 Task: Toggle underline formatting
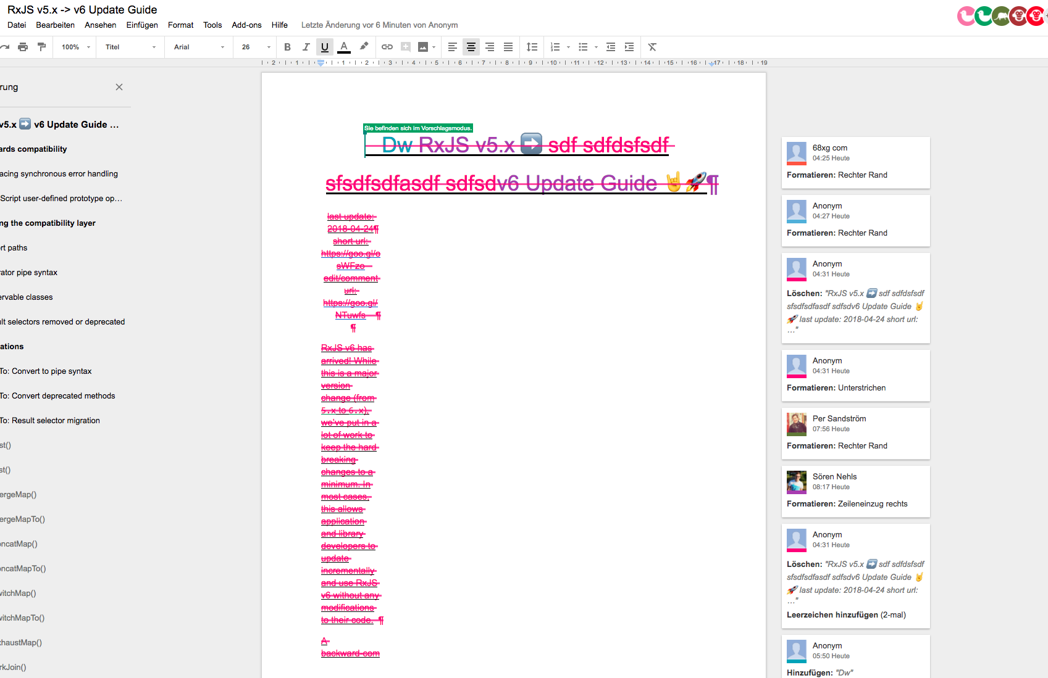click(325, 47)
